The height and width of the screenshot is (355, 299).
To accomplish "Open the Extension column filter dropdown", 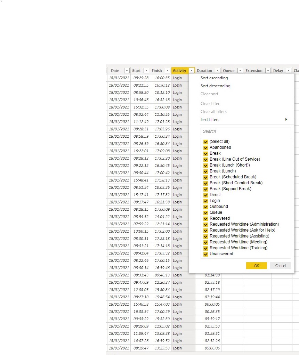I will pos(268,71).
